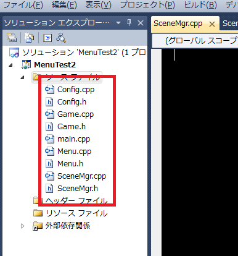The height and width of the screenshot is (256, 238).
Task: Click the Show All Files toolbar icon
Action: pos(30,38)
